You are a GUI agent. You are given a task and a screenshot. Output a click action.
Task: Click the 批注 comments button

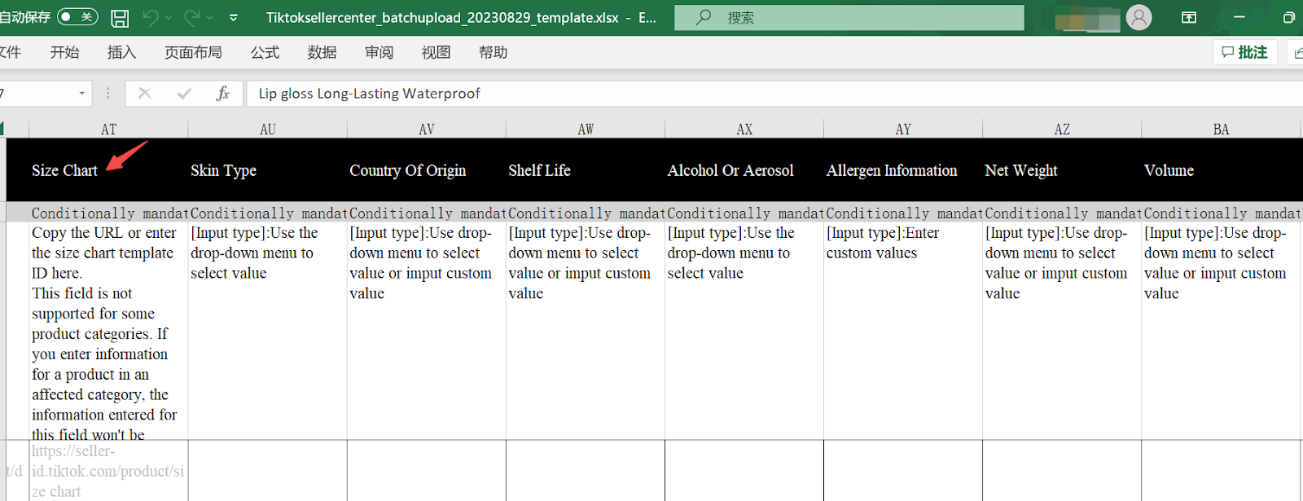(1244, 52)
